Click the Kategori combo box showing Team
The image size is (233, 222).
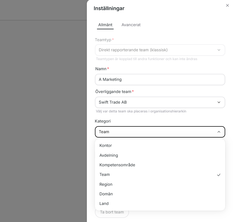(156, 132)
